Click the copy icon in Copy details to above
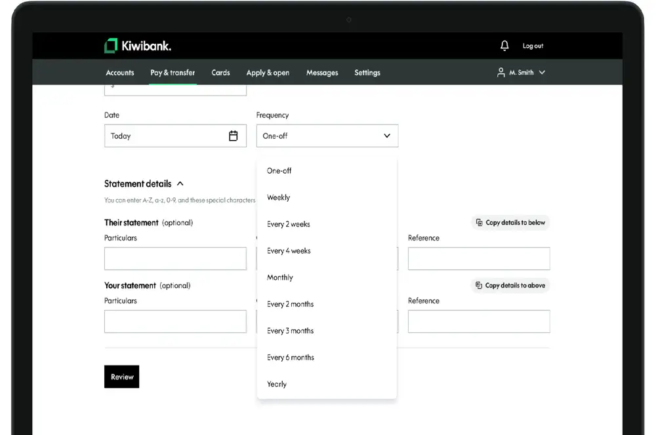 pyautogui.click(x=479, y=286)
